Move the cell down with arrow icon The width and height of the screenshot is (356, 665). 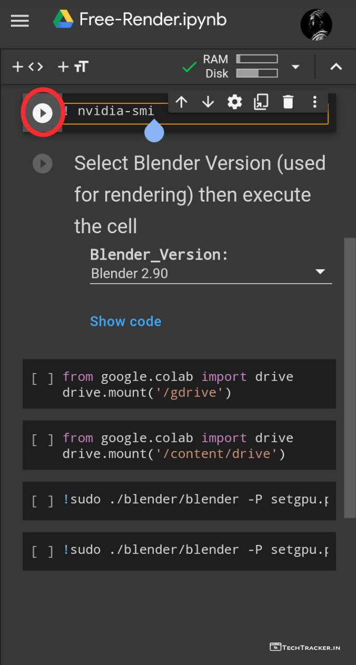[208, 102]
